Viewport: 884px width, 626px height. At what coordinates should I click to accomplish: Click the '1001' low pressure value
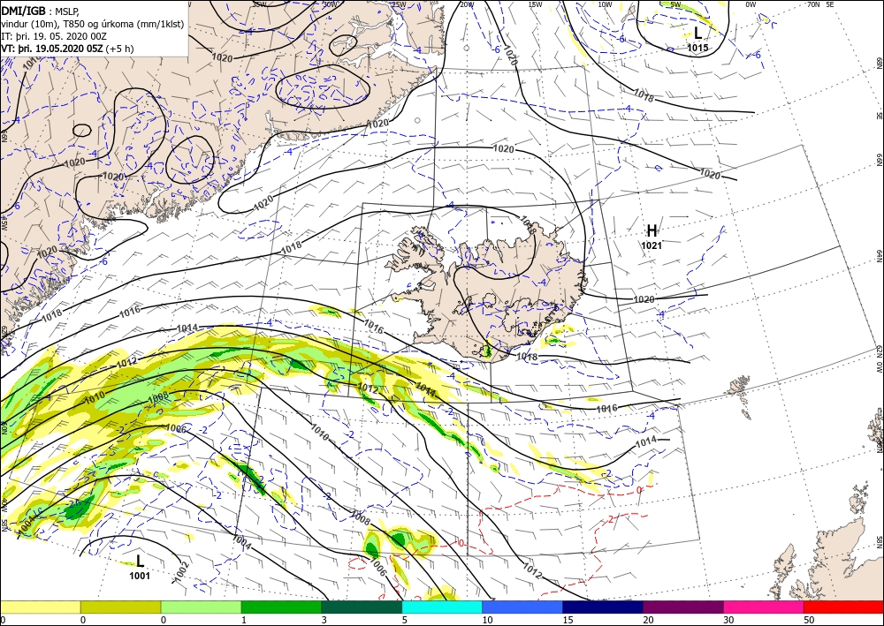point(140,576)
